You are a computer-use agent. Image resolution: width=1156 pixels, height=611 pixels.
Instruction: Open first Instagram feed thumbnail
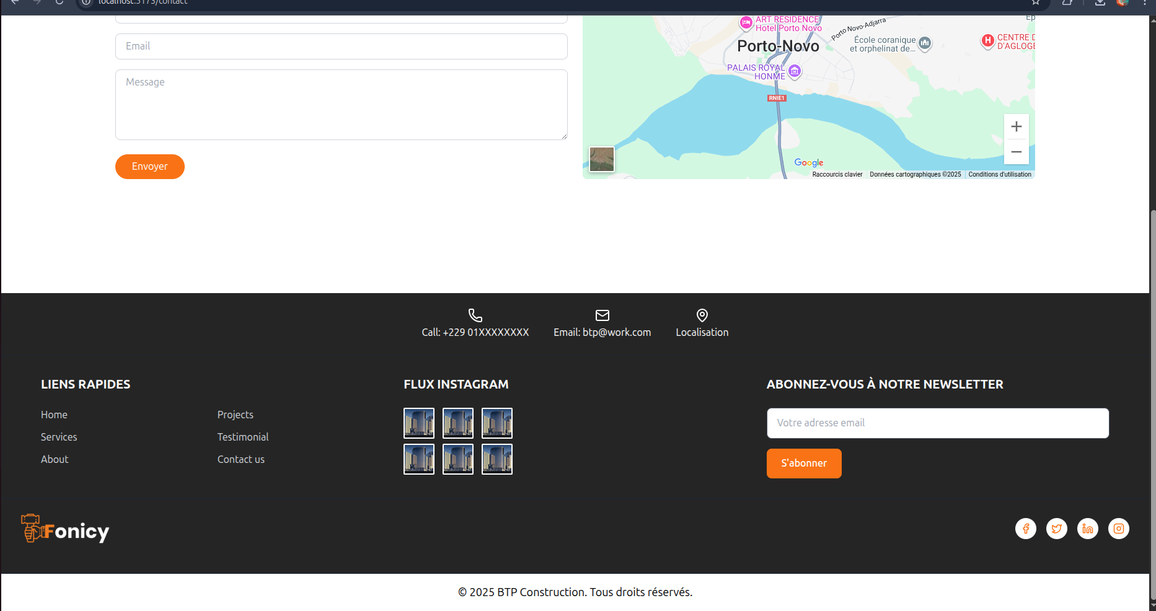(419, 423)
